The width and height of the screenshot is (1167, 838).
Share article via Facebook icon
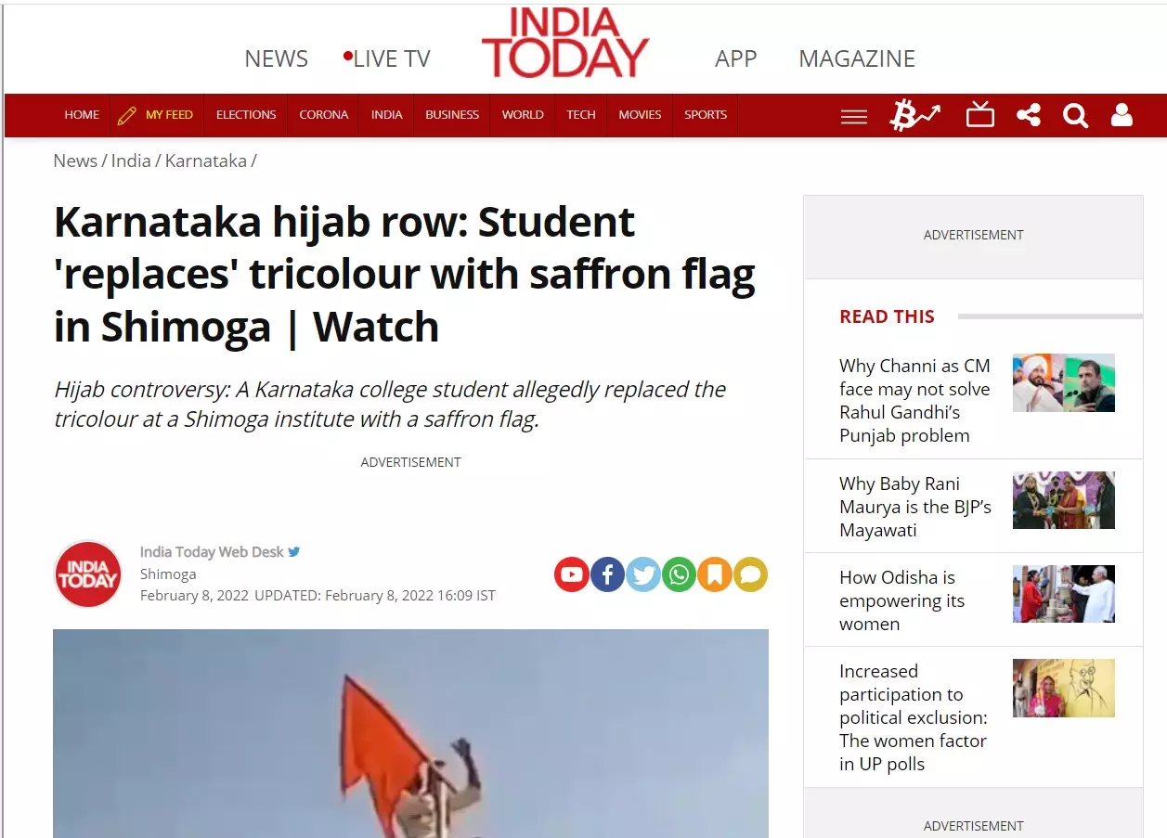[607, 574]
